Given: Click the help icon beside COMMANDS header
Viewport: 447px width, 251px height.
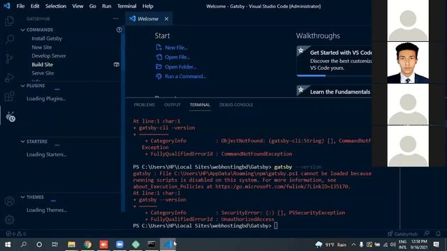Looking at the screenshot, I should 119,29.
